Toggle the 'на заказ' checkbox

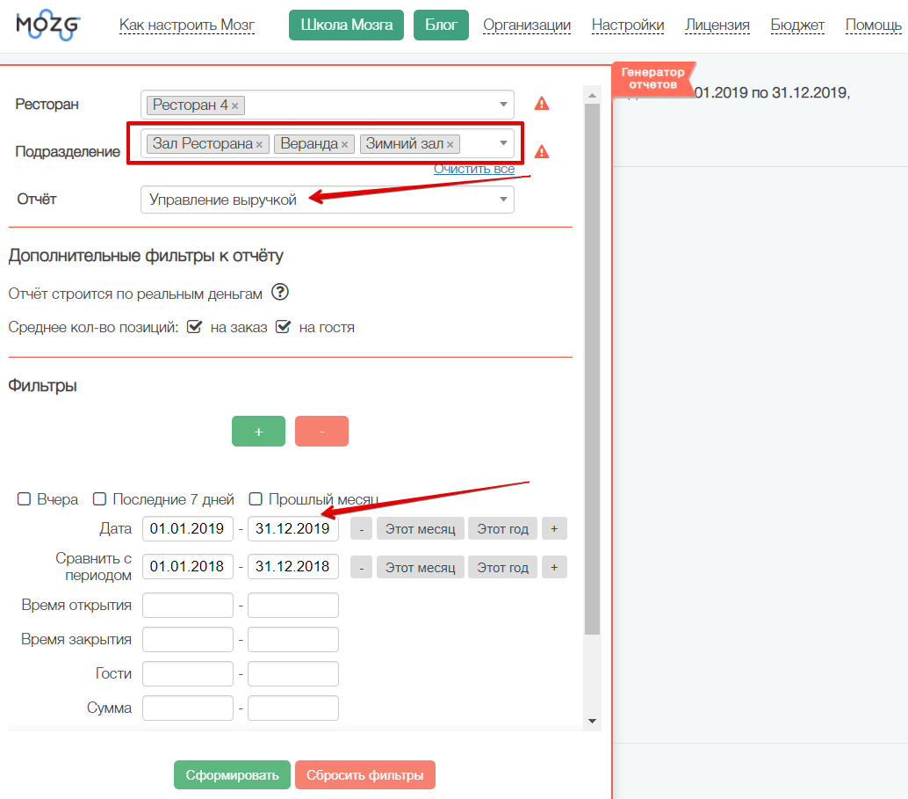195,327
